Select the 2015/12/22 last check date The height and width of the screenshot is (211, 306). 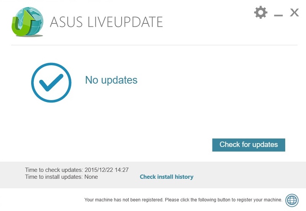click(98, 170)
